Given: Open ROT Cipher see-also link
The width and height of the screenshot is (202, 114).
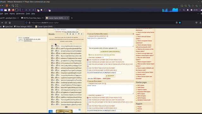Looking at the screenshot, I should pos(97,79).
